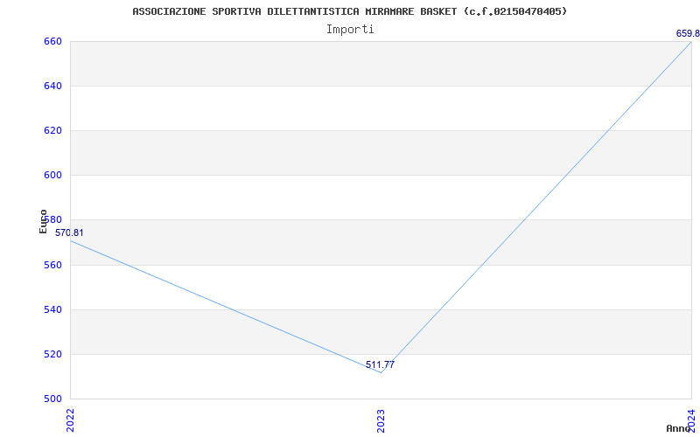This screenshot has height=437, width=700.
Task: Select the 659.8 data label
Action: click(688, 33)
